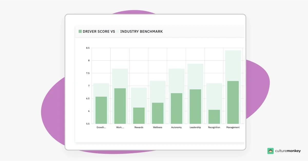
Task: Click the 7.5 y-axis value
Action: point(88,73)
